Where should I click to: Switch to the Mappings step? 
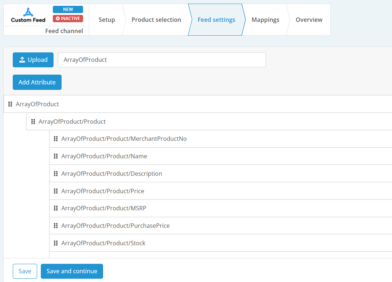[266, 20]
